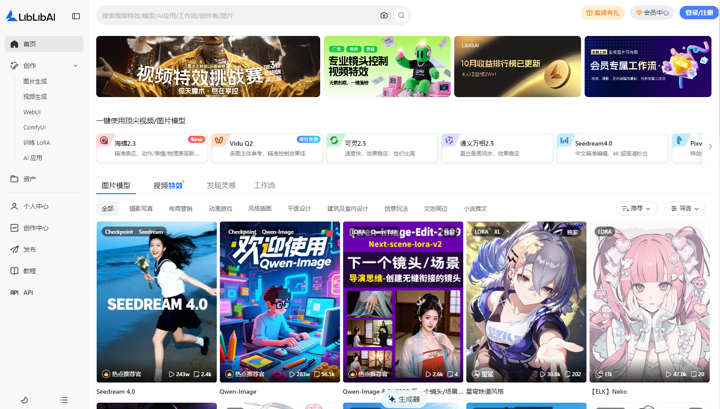720x409 pixels.
Task: Select 图片生成 in the sidebar
Action: [x=35, y=81]
